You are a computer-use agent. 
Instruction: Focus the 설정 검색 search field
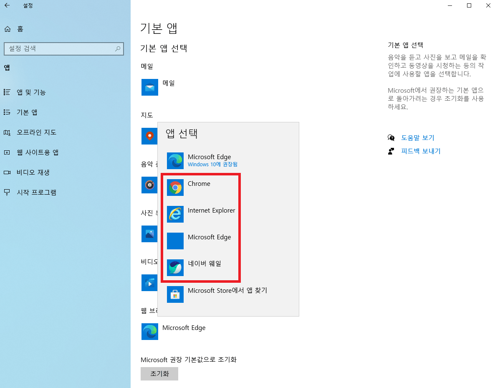click(64, 49)
